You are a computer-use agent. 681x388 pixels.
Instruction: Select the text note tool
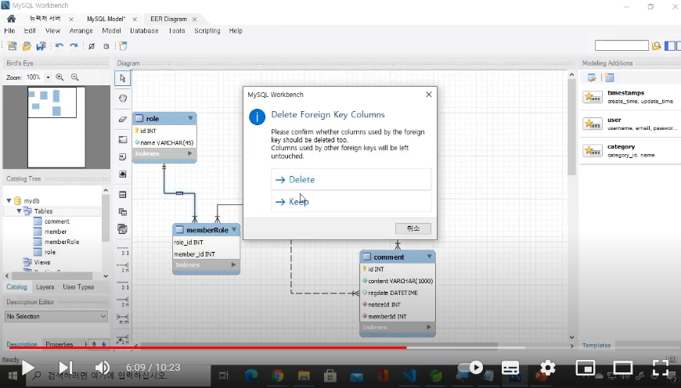123,156
